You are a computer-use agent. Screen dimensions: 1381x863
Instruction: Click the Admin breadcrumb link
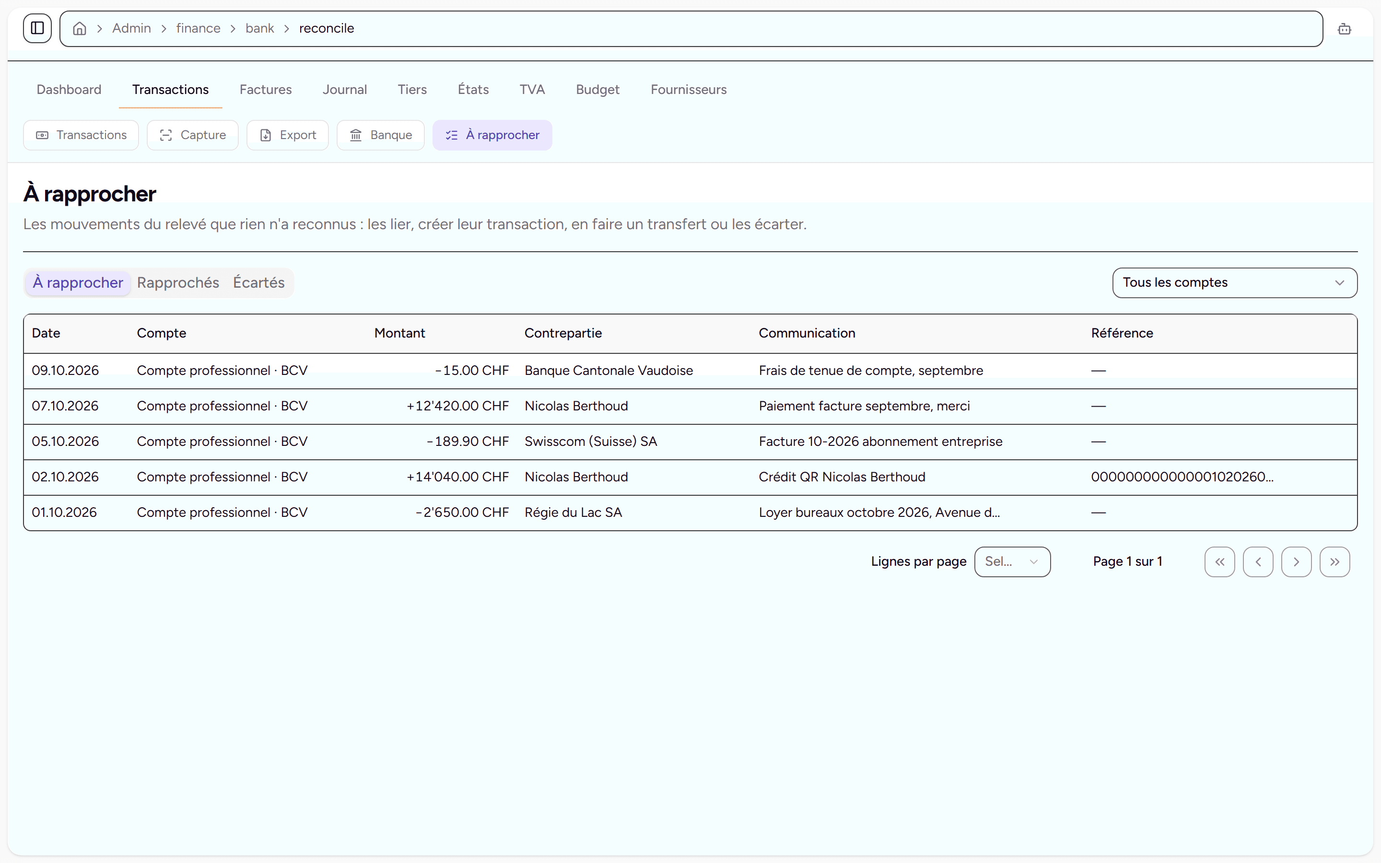(x=132, y=29)
